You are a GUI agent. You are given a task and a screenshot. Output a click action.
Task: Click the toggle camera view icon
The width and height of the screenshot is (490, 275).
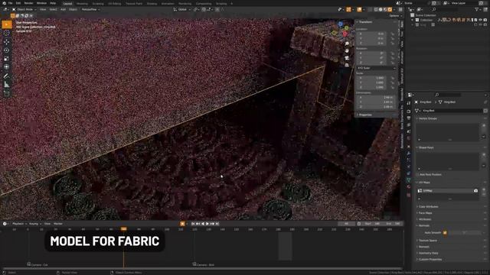(x=347, y=58)
